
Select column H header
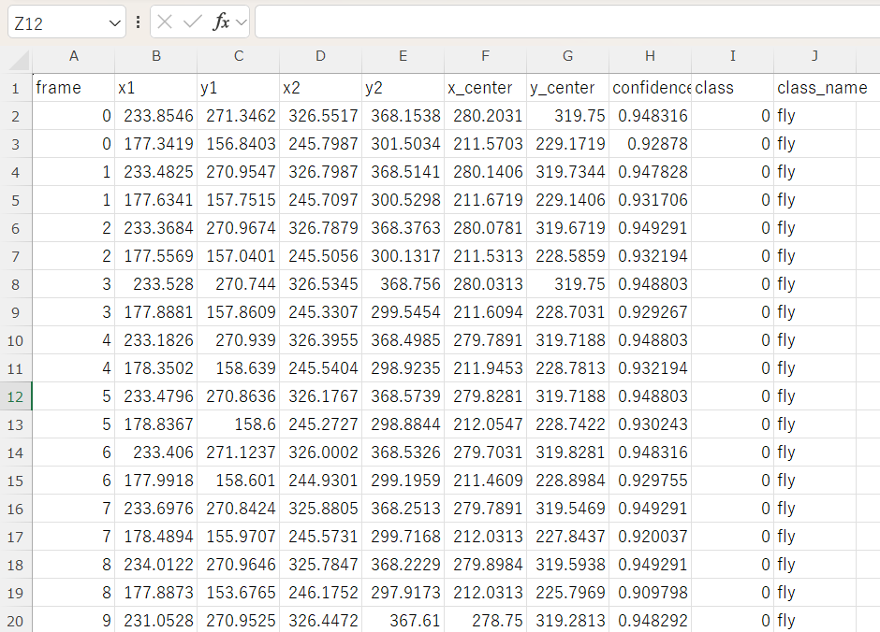650,57
